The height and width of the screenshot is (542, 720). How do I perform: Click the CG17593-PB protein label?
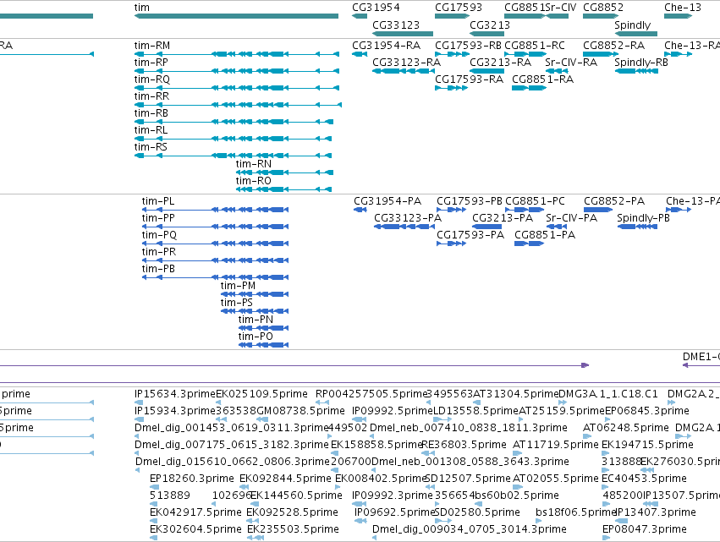[470, 201]
